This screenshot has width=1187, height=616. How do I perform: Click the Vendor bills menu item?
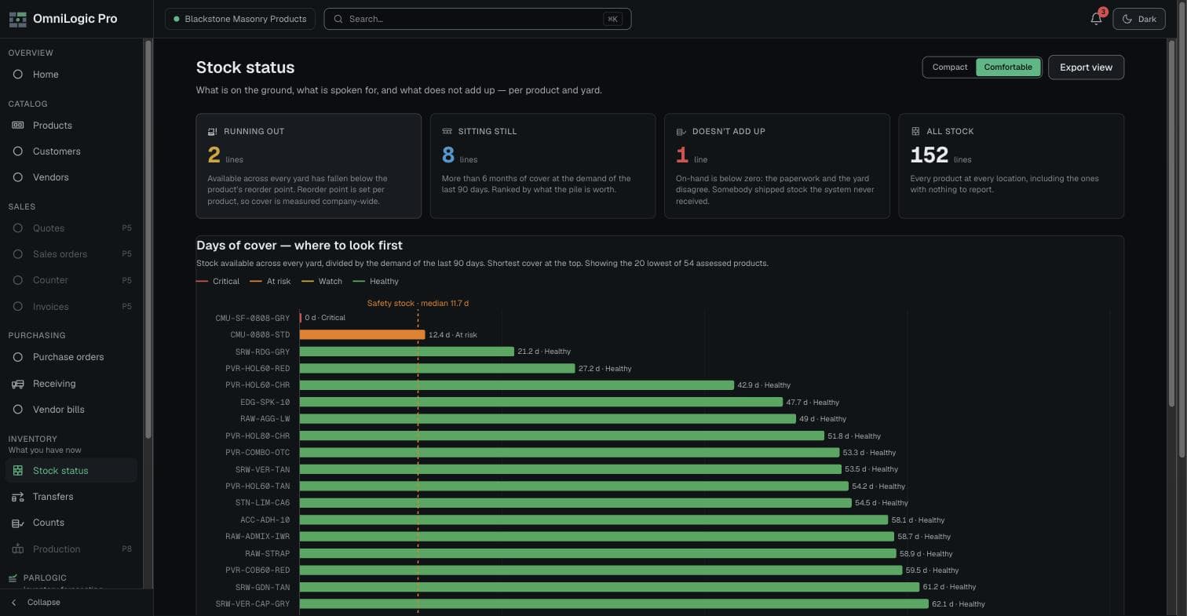[71, 410]
